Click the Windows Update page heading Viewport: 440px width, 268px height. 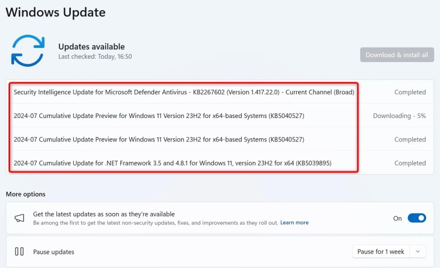click(x=55, y=12)
